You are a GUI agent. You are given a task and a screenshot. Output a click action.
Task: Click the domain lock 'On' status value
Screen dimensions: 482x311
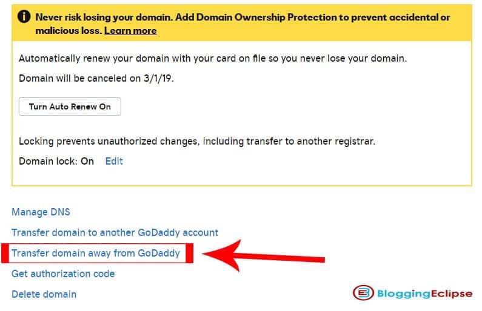click(87, 161)
